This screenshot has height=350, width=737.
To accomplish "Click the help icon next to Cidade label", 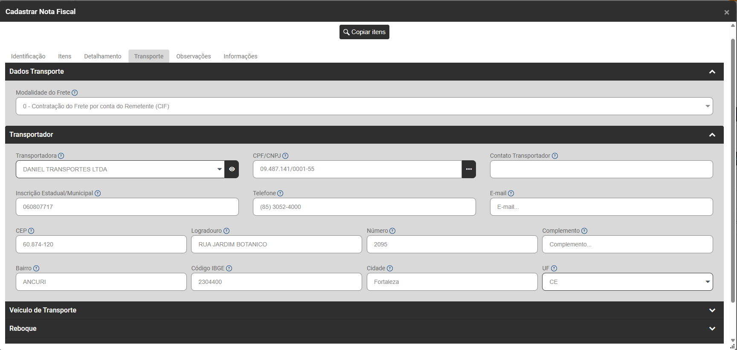I will click(x=390, y=268).
